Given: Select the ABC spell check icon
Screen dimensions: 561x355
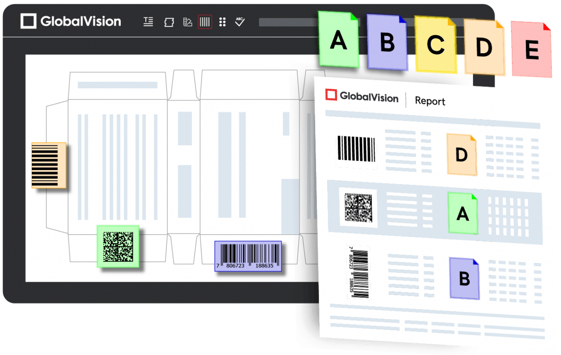Looking at the screenshot, I should (240, 21).
